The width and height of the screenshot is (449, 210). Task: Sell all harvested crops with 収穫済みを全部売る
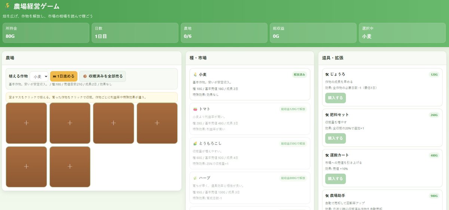tap(103, 76)
